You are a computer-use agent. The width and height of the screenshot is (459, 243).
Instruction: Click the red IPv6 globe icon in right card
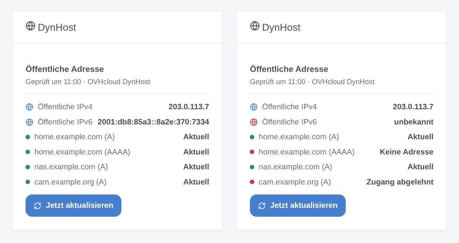pos(254,122)
